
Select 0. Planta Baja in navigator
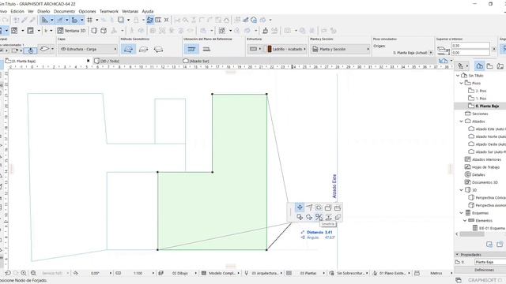click(483, 106)
